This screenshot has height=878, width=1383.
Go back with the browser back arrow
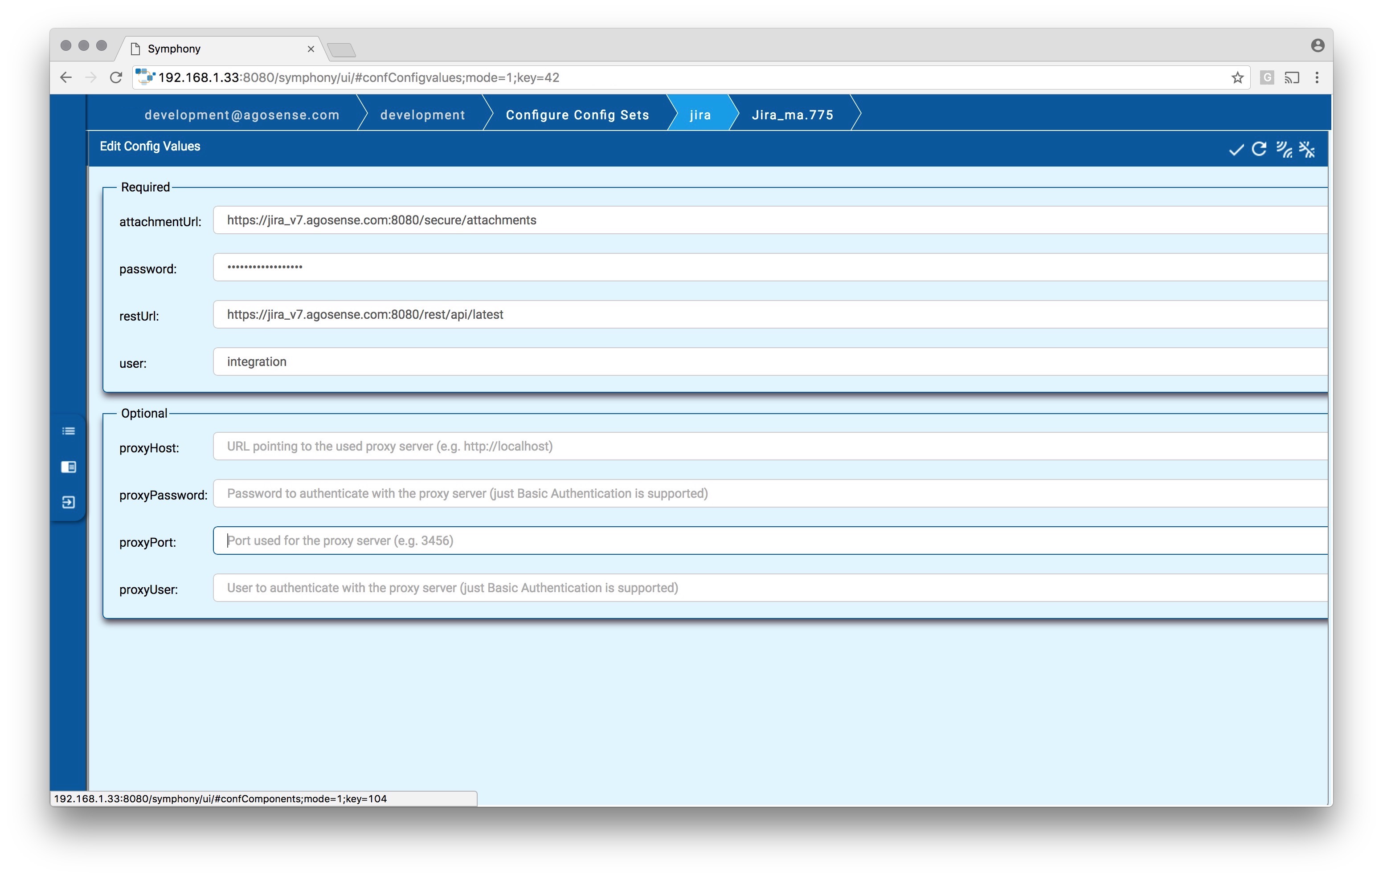(x=66, y=77)
